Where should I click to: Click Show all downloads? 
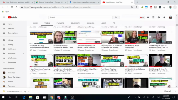(x=167, y=91)
